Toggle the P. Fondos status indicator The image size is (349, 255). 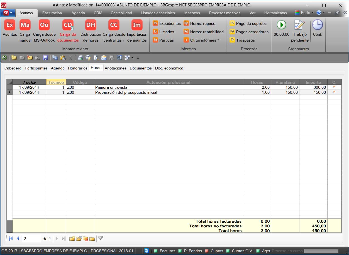point(180,251)
